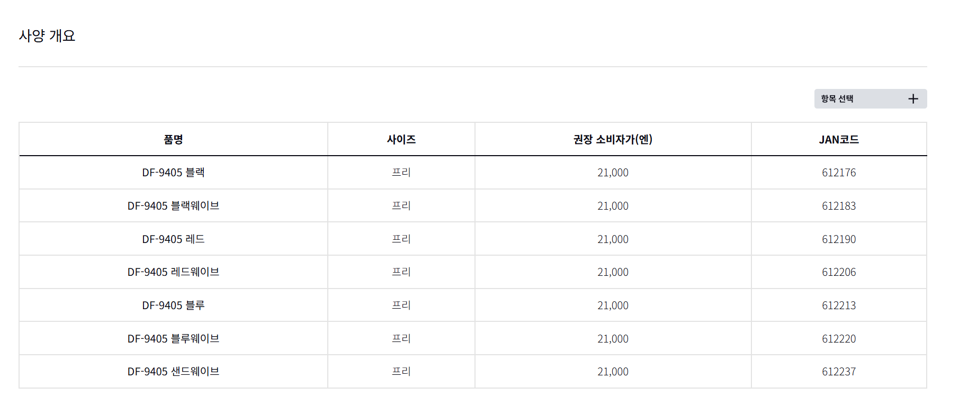This screenshot has width=959, height=405.
Task: Click JAN code 612237
Action: tap(839, 372)
